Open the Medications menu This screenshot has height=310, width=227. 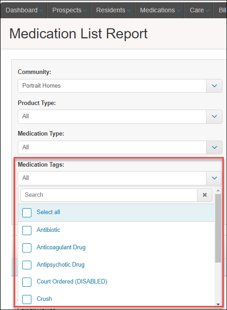(x=160, y=10)
